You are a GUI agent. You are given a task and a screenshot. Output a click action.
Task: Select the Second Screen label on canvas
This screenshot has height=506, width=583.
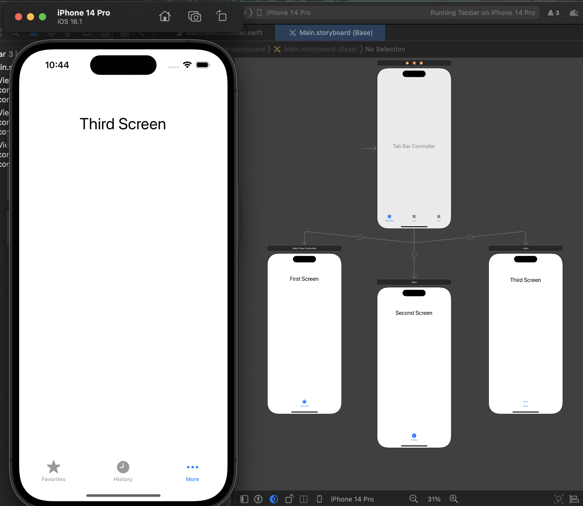414,313
